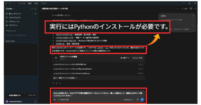Click 'ファイルまたはサイトを作成' text
The width and height of the screenshot is (201, 105).
pos(171,20)
